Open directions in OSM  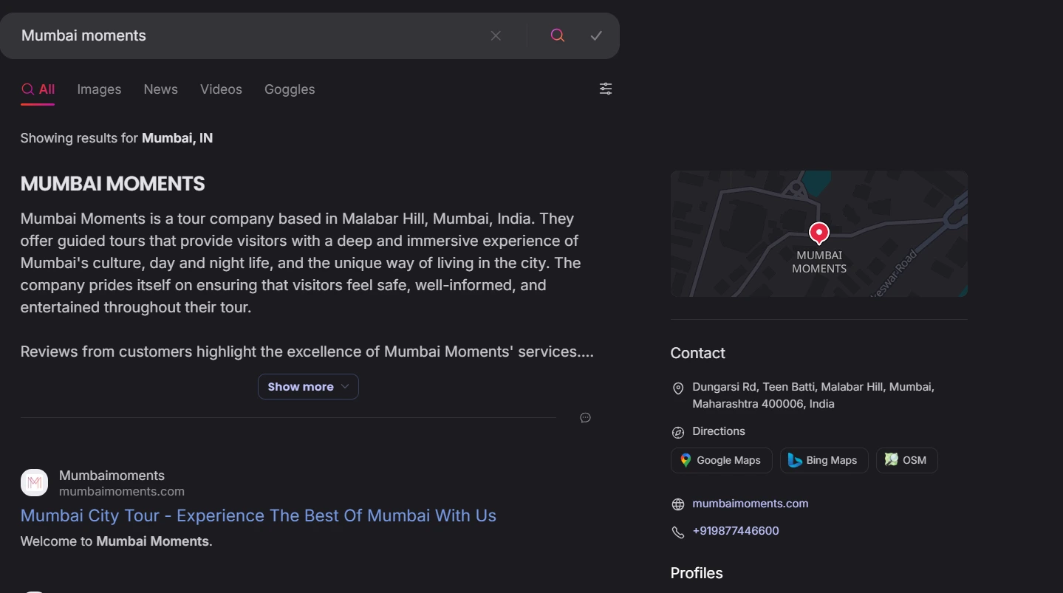click(906, 460)
